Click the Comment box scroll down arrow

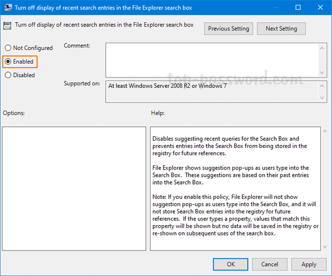click(321, 72)
